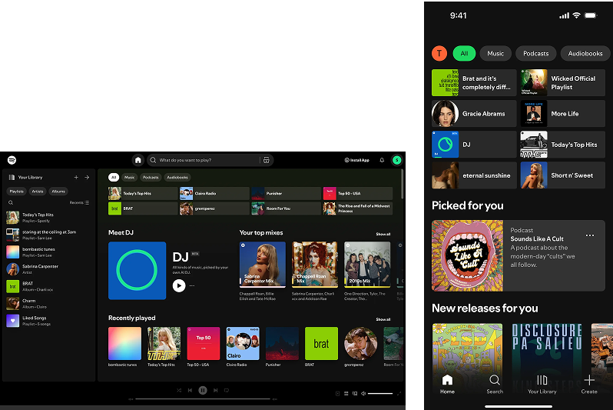
Task: Open Liked Songs in the library list
Action: (x=49, y=321)
